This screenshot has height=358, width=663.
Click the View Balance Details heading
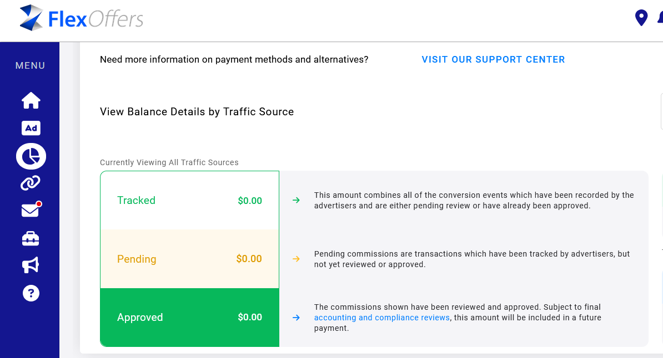[x=197, y=111]
